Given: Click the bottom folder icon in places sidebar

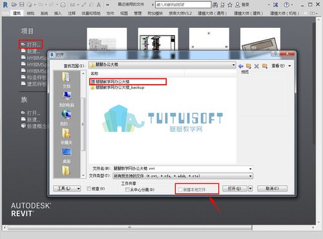Looking at the screenshot, I should [66, 170].
